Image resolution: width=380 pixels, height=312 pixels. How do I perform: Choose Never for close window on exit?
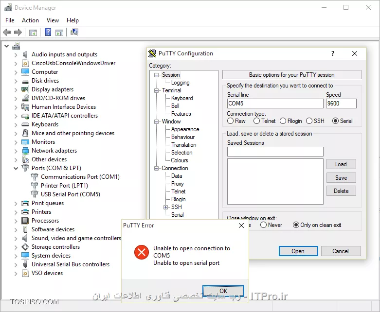[x=263, y=225]
